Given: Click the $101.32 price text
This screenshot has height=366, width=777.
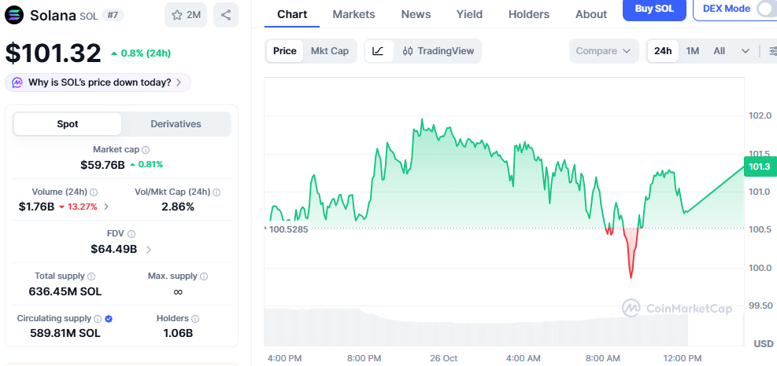Looking at the screenshot, I should [x=53, y=53].
